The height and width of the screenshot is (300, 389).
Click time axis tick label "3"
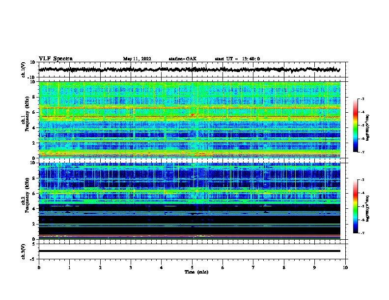point(131,268)
